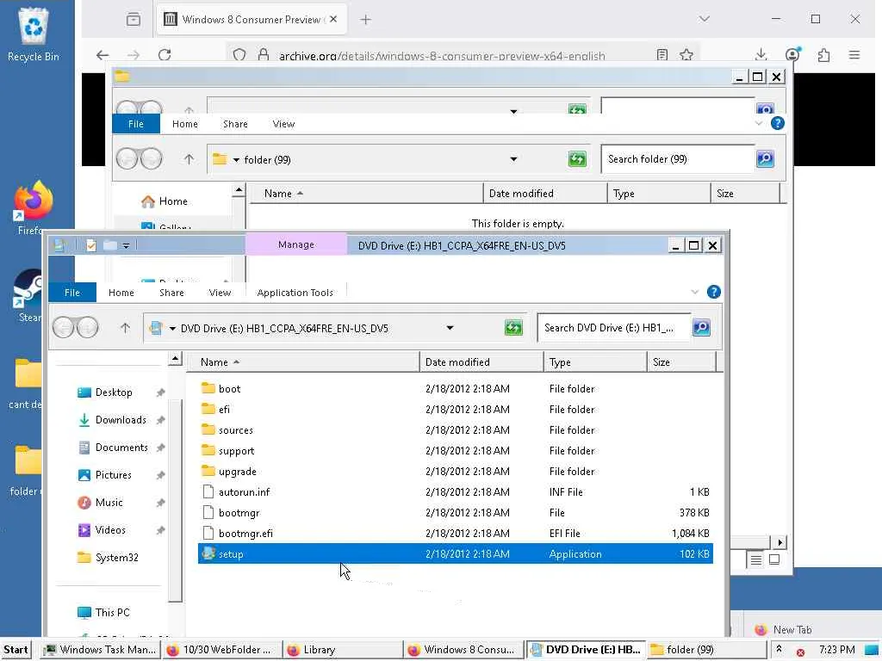The image size is (882, 661).
Task: Click search magnifier icon in folder (99) window
Action: [x=765, y=159]
